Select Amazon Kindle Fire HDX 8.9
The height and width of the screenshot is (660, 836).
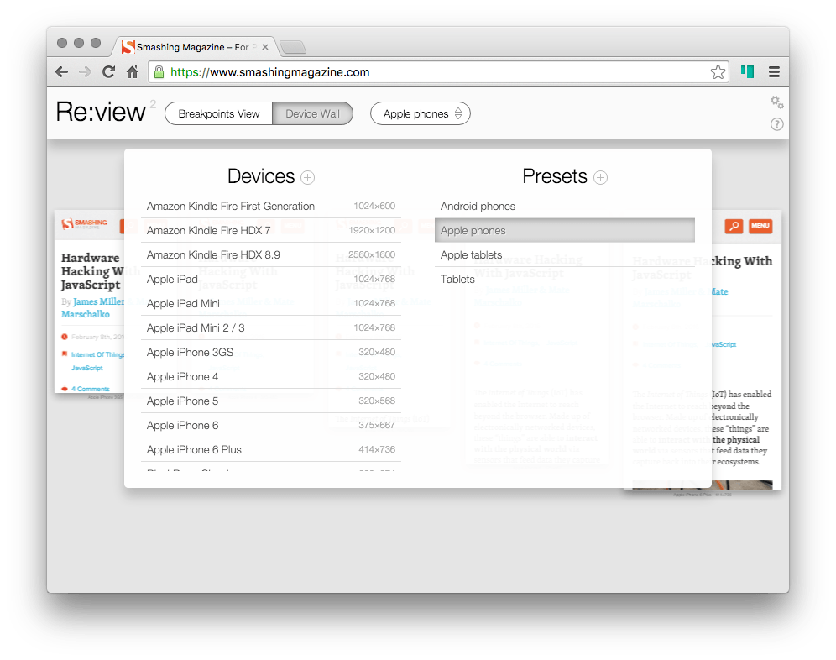pos(271,255)
